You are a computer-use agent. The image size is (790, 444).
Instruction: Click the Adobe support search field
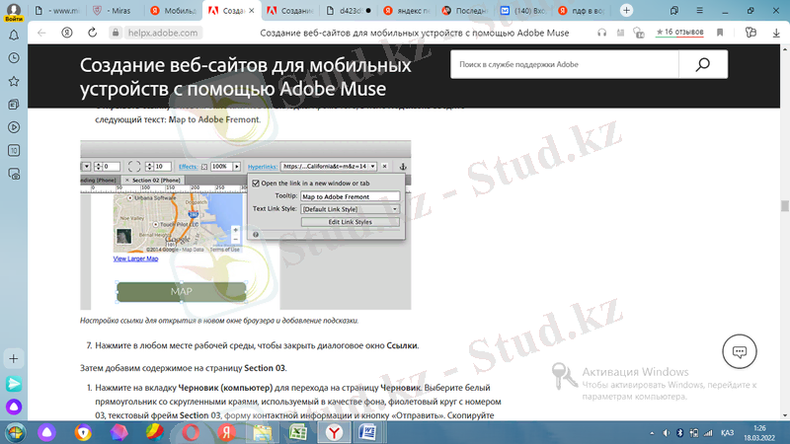point(564,65)
